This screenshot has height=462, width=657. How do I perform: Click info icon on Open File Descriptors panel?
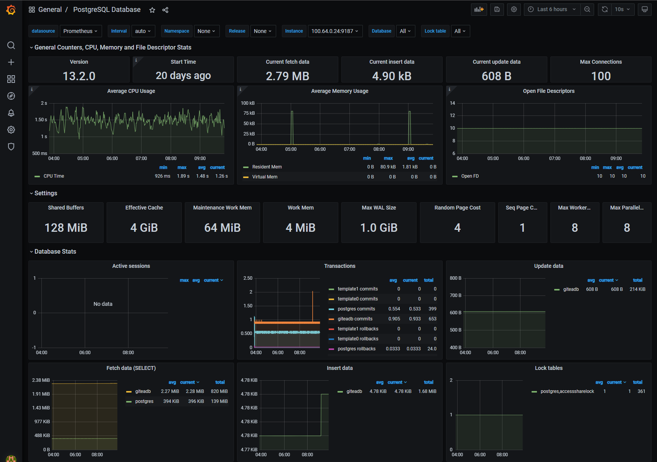pos(450,89)
